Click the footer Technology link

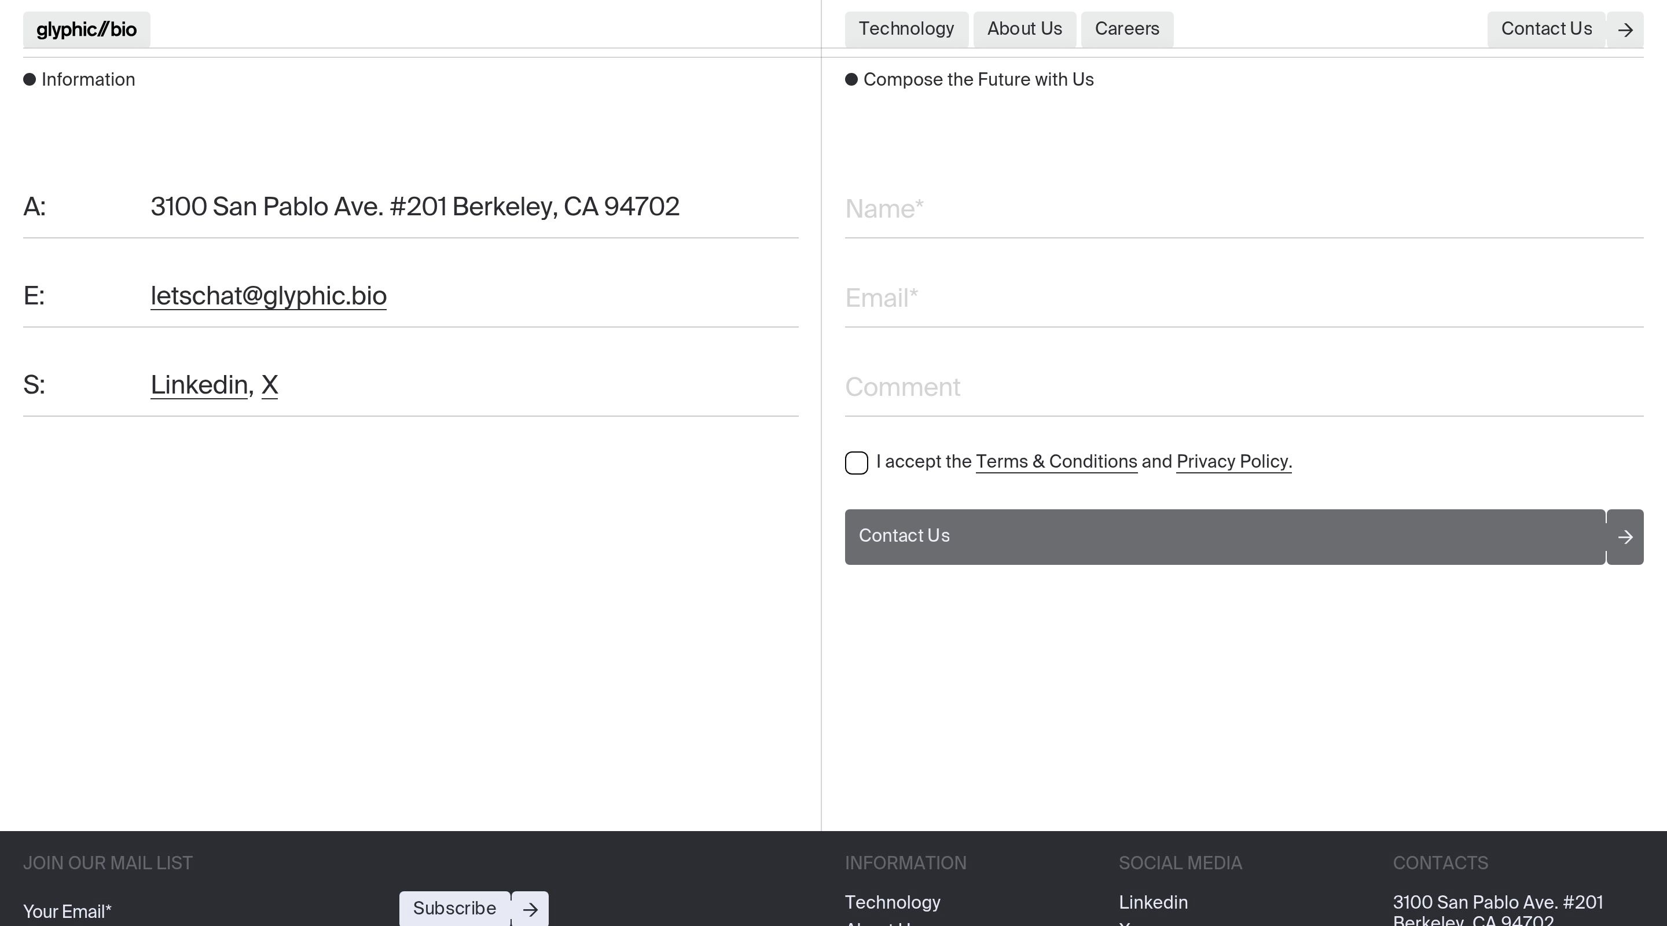coord(893,902)
